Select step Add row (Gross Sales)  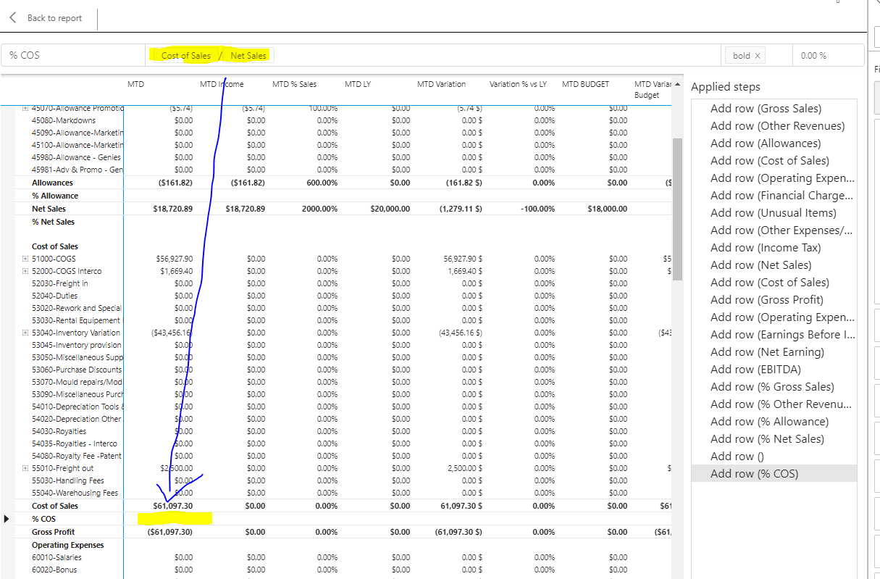point(766,109)
